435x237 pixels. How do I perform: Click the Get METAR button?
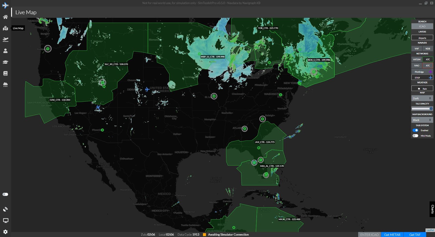coord(392,235)
